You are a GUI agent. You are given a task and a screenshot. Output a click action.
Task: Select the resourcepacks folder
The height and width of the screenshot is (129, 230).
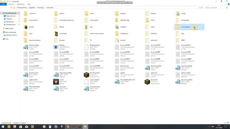[189, 27]
